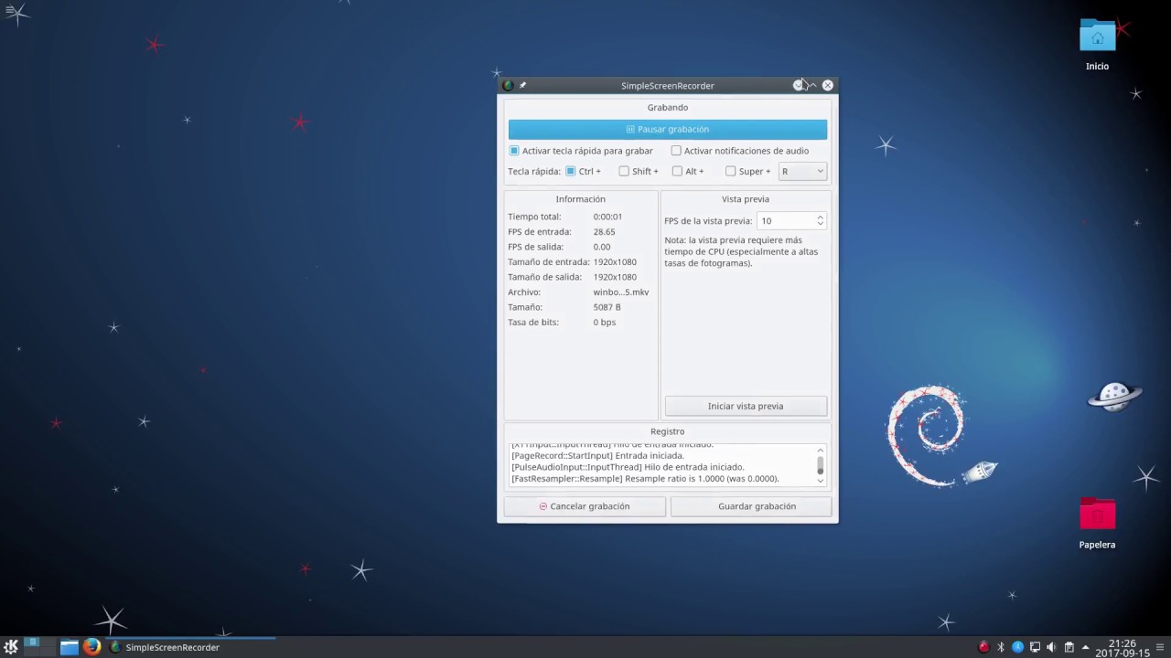Click the Tasa de bits value 0 bps
Screen dimensions: 1171x658
pos(605,323)
